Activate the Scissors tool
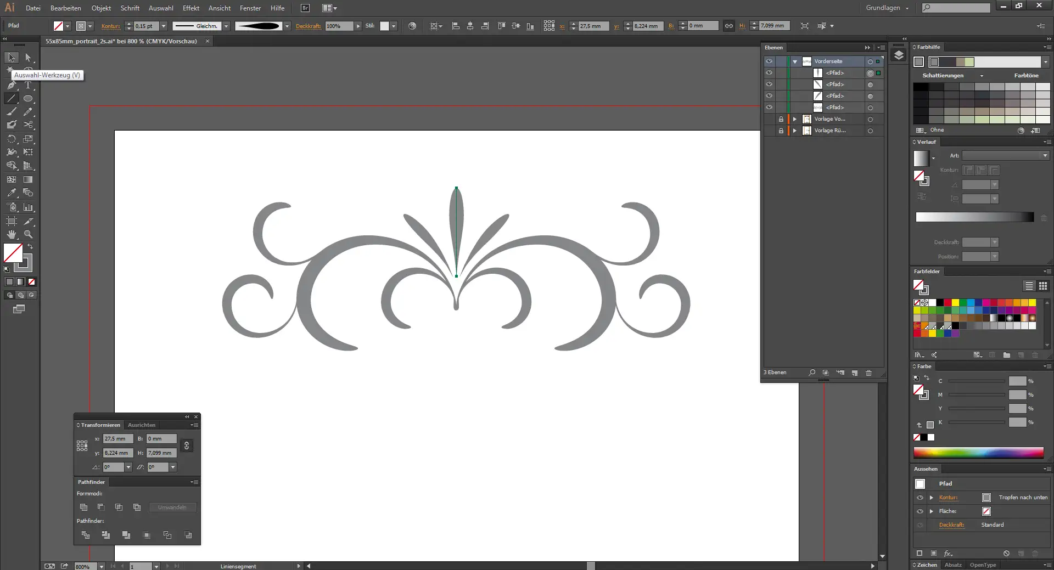Viewport: 1054px width, 570px height. pos(28,125)
